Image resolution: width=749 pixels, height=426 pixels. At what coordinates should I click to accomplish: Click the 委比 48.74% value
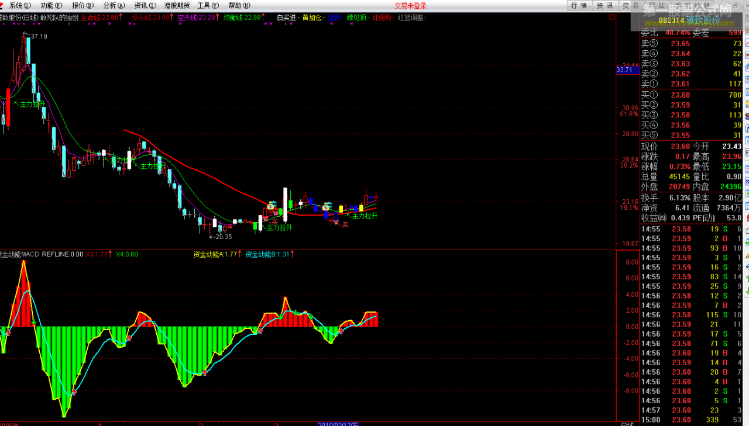click(x=678, y=33)
